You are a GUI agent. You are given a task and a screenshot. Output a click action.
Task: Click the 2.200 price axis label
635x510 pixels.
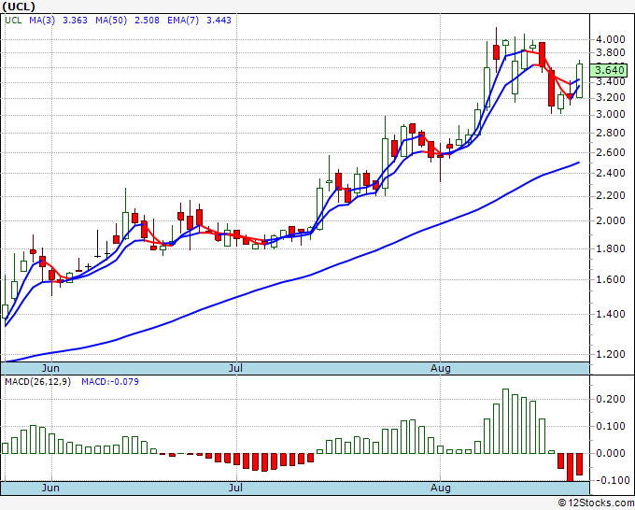click(611, 196)
